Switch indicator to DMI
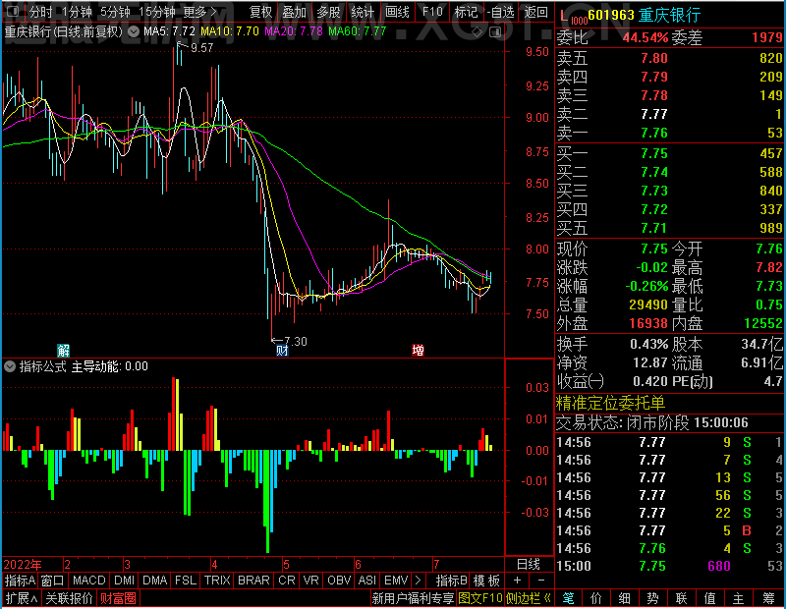786x609 pixels. 125,581
